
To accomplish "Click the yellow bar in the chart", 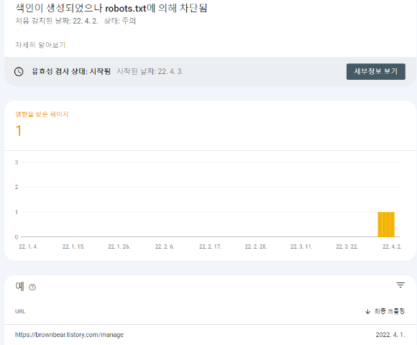I will [x=386, y=224].
